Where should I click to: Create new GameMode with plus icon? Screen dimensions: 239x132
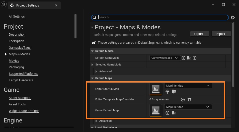(x=195, y=58)
